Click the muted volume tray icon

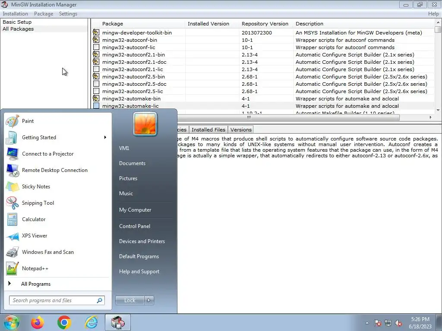[x=398, y=323]
